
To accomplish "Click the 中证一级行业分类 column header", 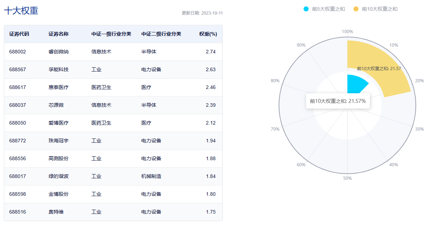I will click(x=111, y=34).
